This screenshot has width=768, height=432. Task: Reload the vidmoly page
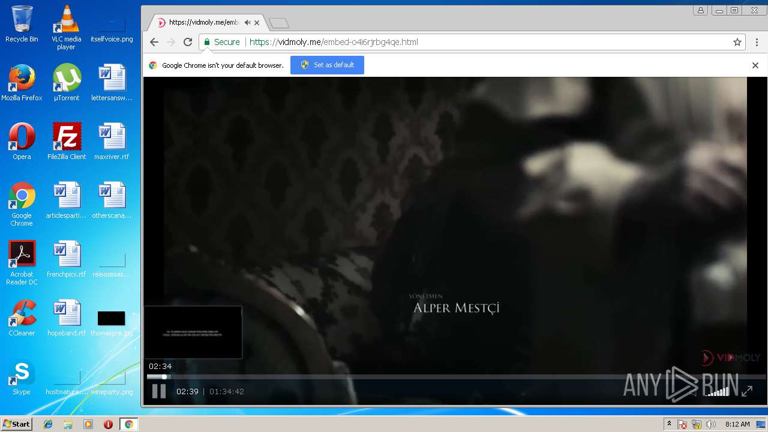(188, 42)
